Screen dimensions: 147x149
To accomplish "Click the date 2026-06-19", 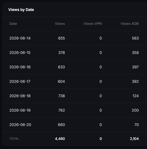I will (x=20, y=110).
